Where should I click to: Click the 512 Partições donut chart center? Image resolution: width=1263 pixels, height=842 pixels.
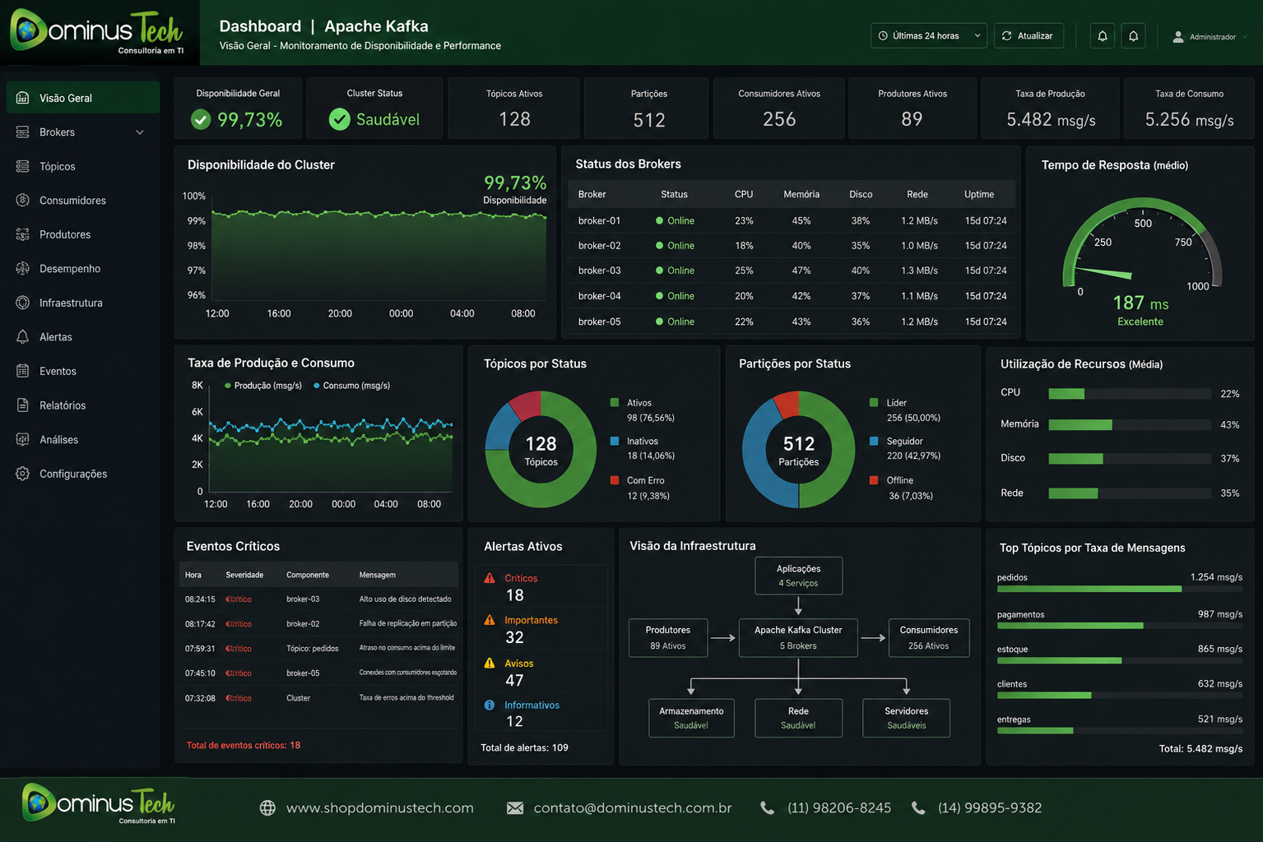pos(799,450)
